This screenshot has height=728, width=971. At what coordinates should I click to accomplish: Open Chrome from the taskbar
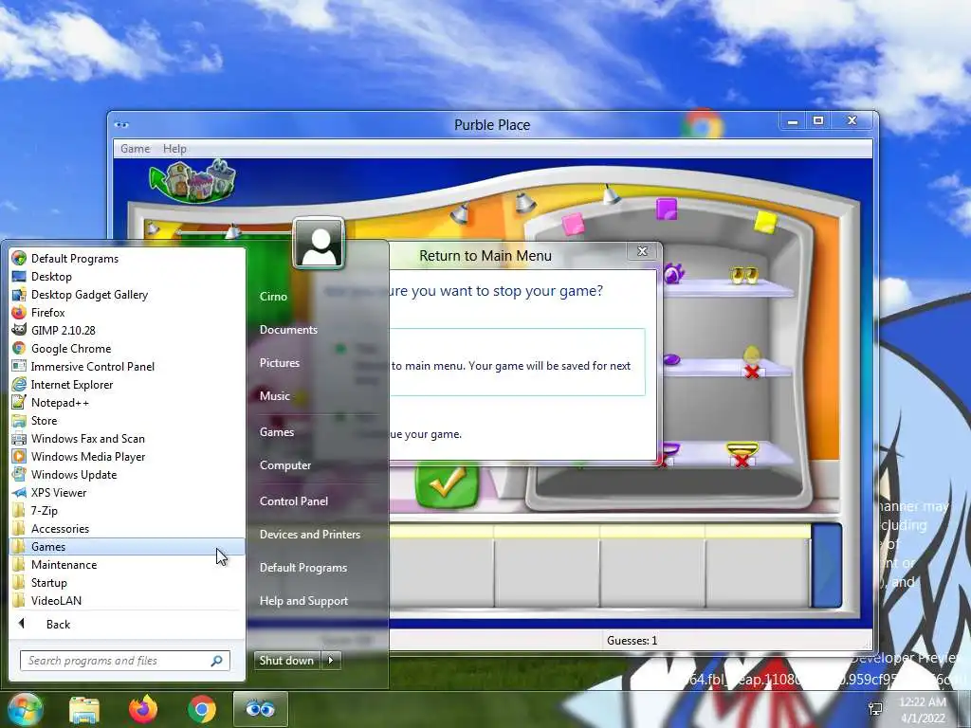click(202, 709)
